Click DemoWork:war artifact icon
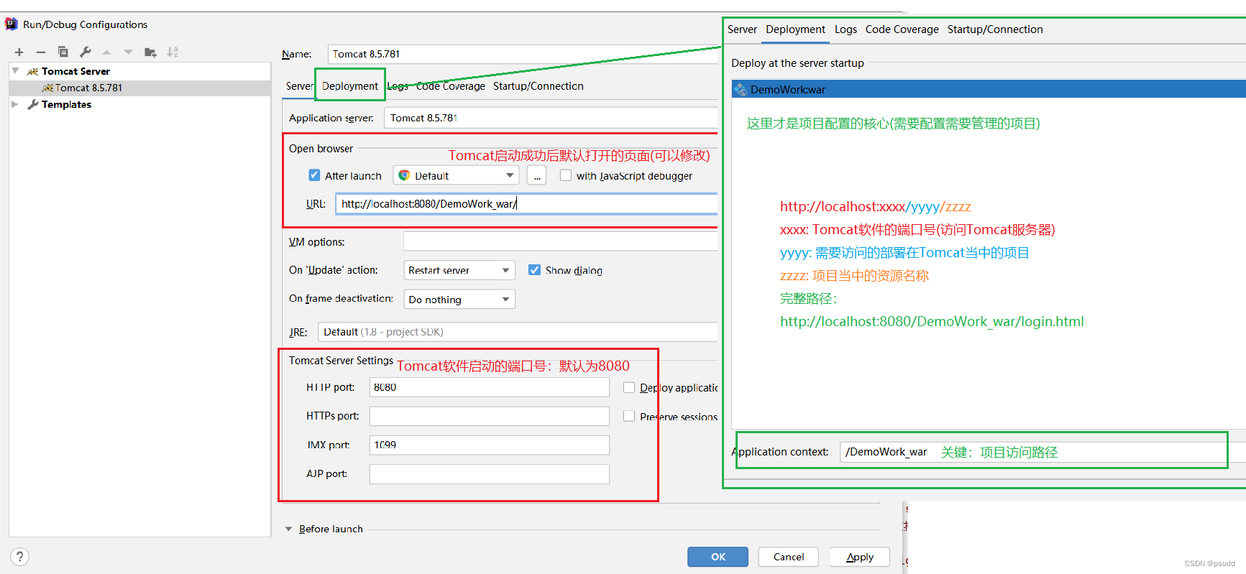This screenshot has width=1246, height=574. coord(741,89)
